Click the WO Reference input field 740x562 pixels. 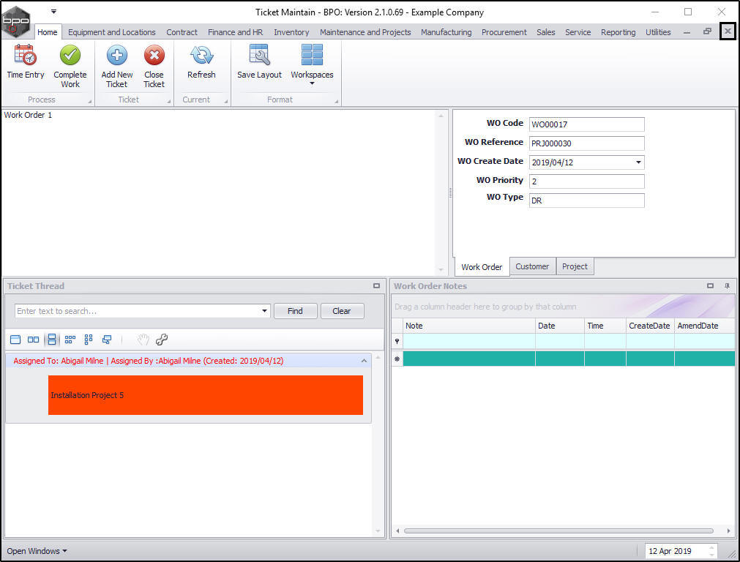coord(586,143)
